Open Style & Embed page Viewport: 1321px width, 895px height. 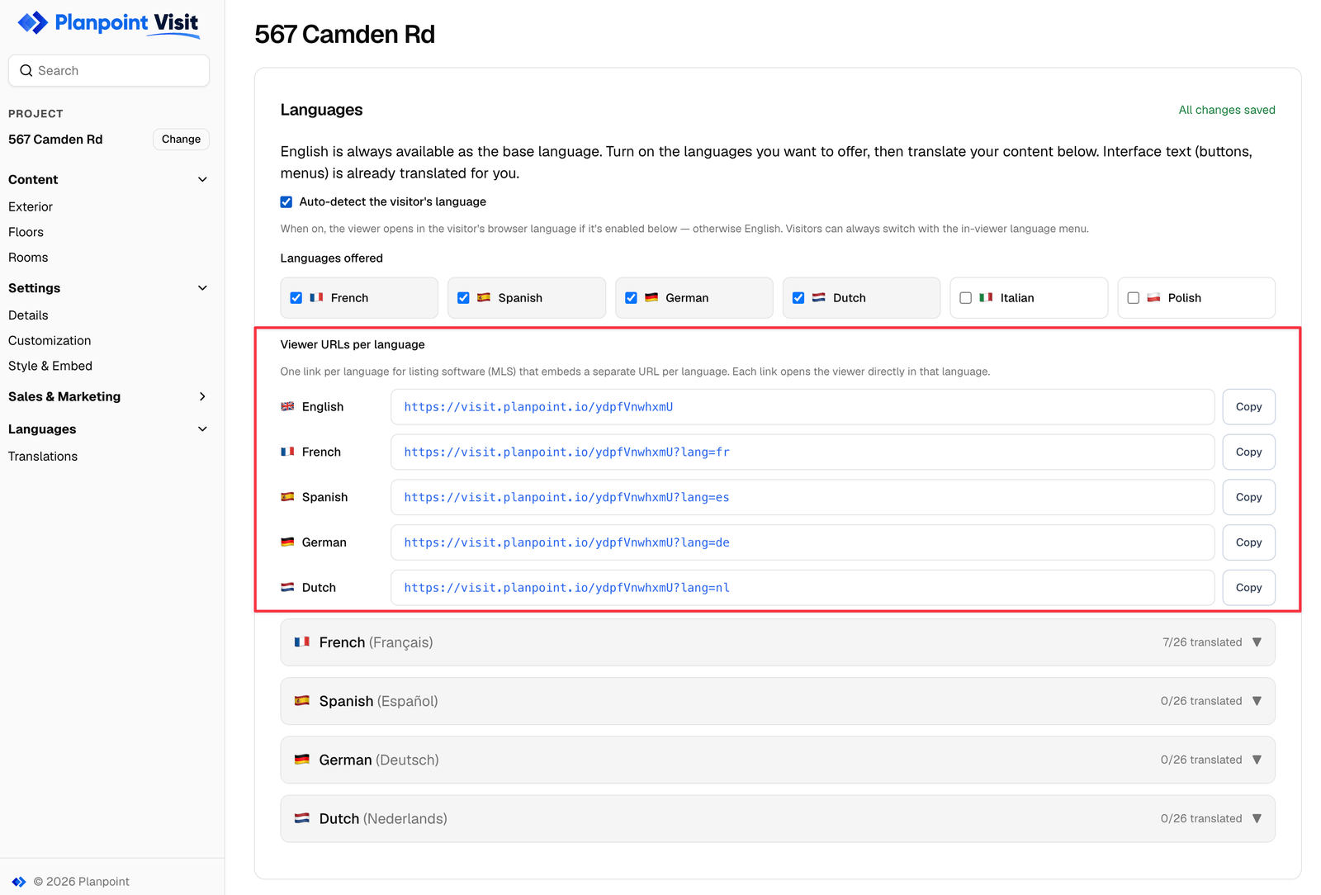coord(50,366)
